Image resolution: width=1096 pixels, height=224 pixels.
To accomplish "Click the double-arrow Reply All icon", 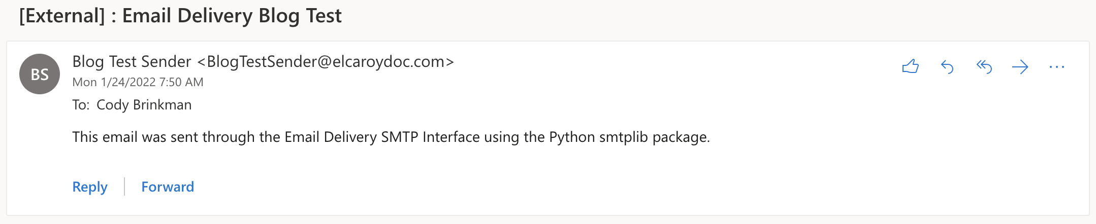I will 984,66.
